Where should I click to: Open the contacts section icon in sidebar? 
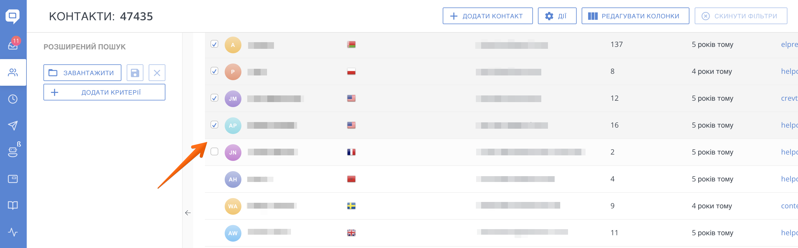tap(13, 72)
